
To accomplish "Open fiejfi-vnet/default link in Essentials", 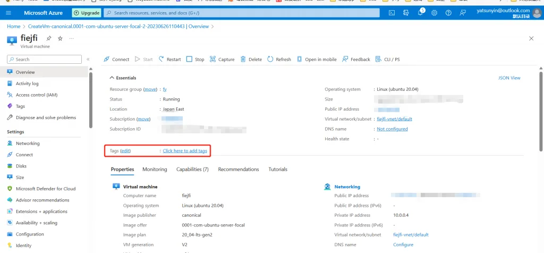I will coord(395,119).
